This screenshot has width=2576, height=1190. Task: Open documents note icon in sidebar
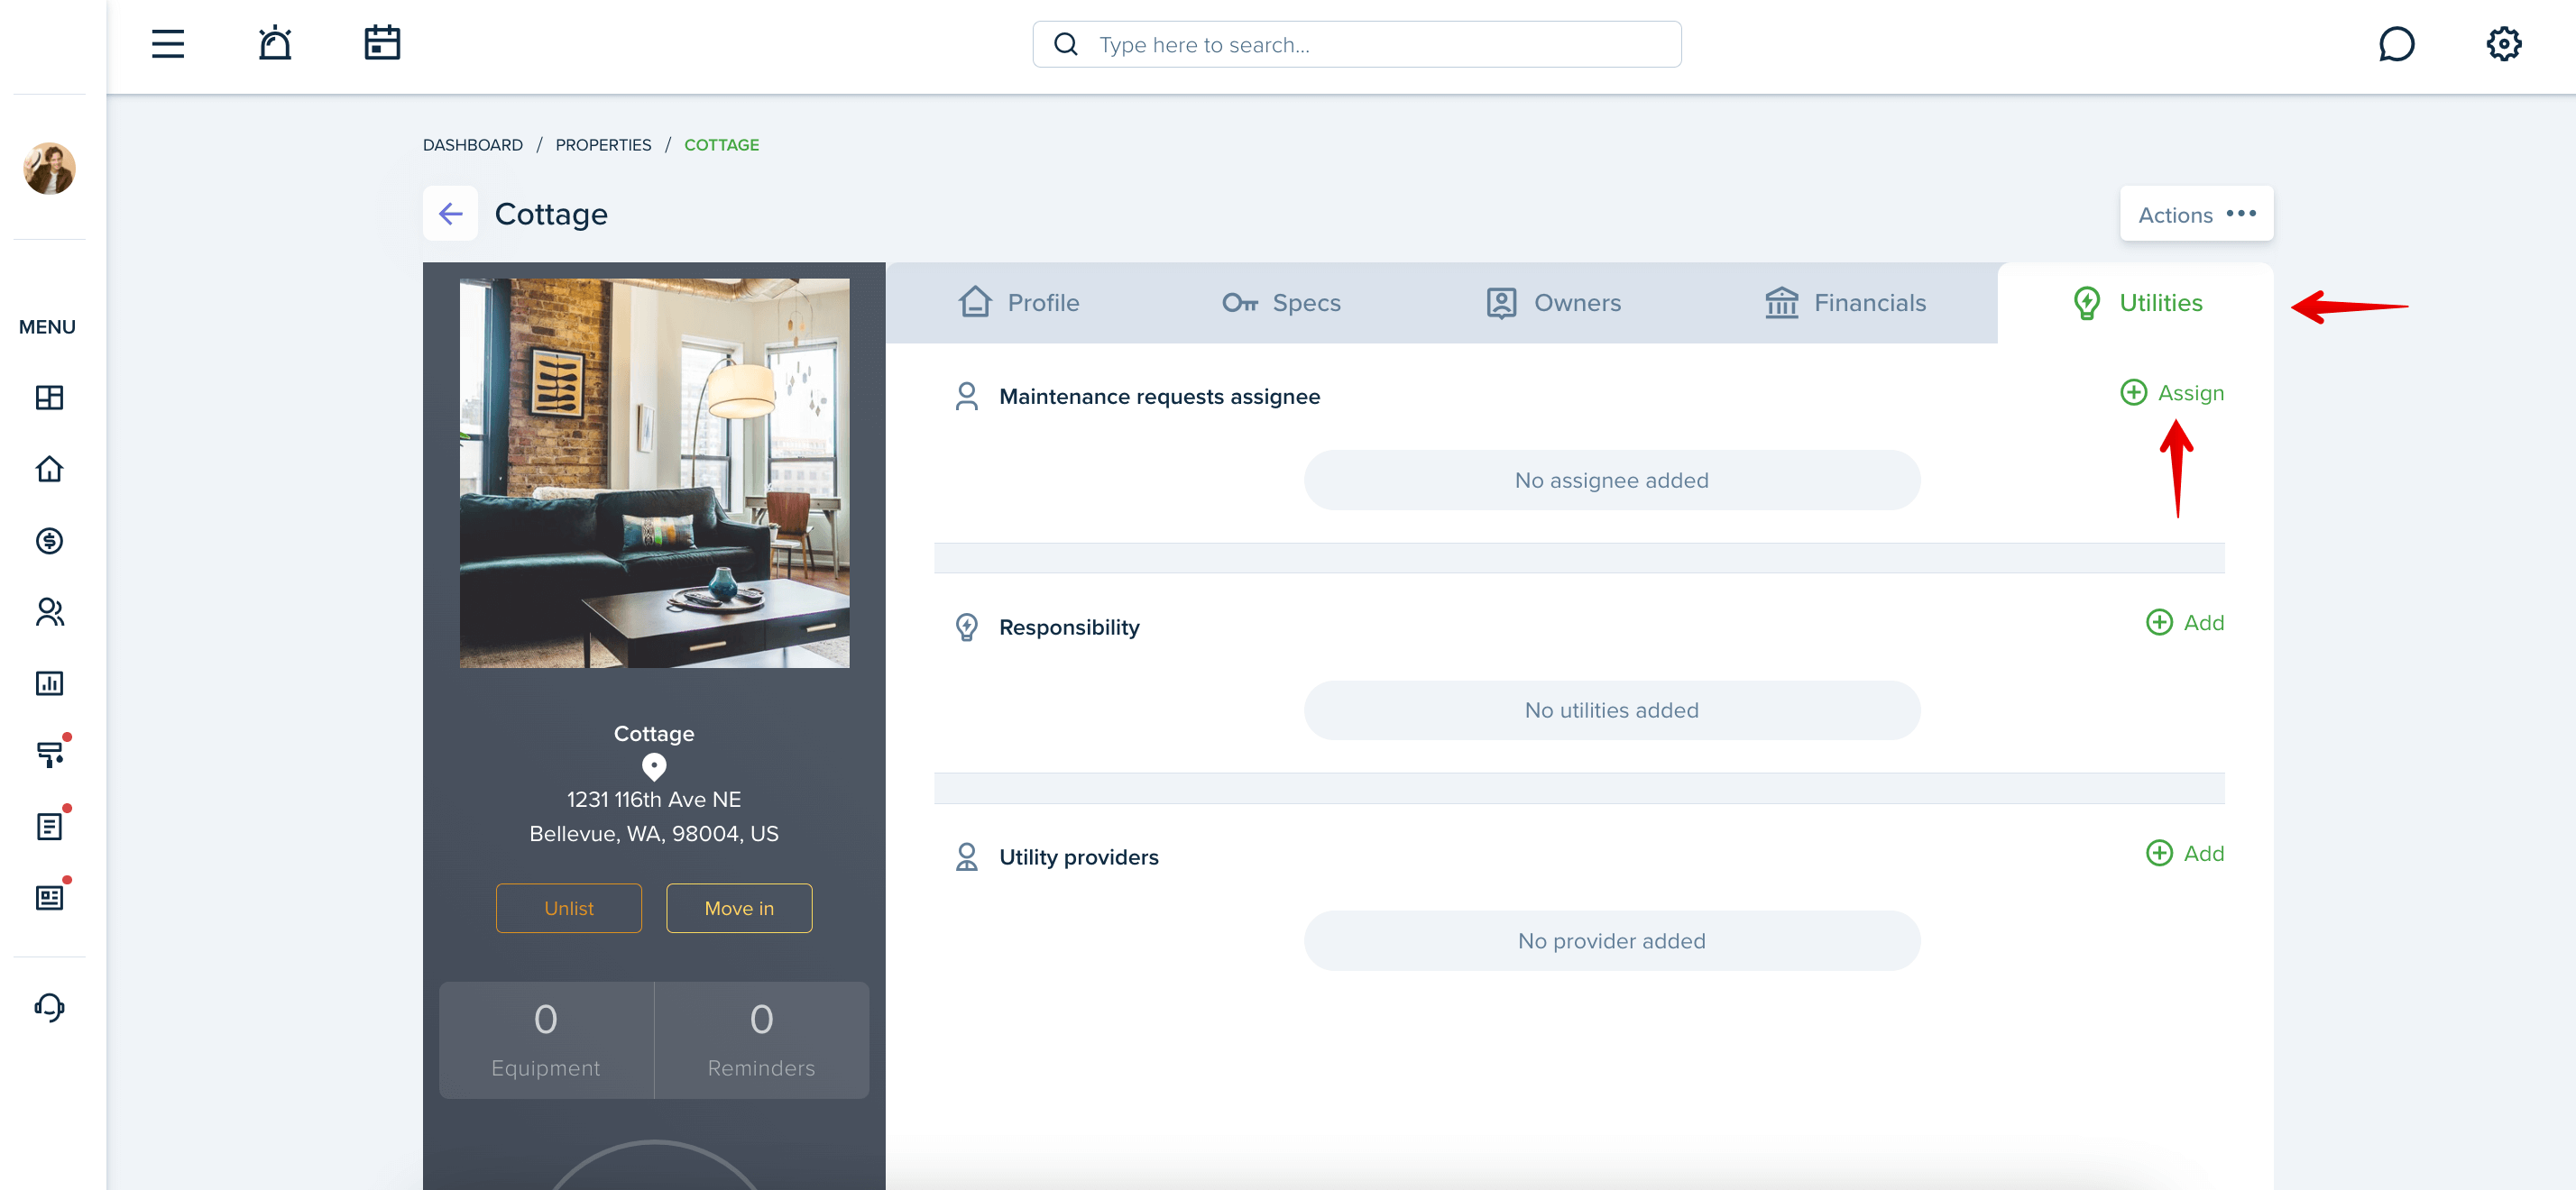point(49,827)
